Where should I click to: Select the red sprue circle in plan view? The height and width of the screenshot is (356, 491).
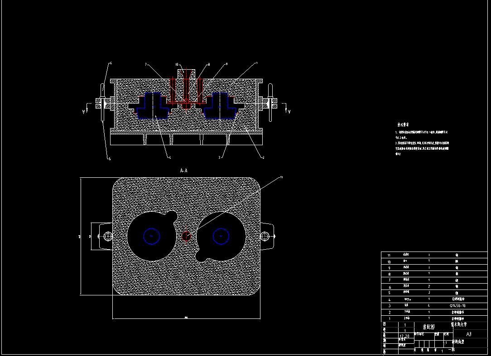tap(186, 236)
